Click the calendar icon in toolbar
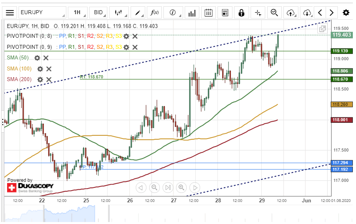The height and width of the screenshot is (224, 356). pyautogui.click(x=209, y=13)
